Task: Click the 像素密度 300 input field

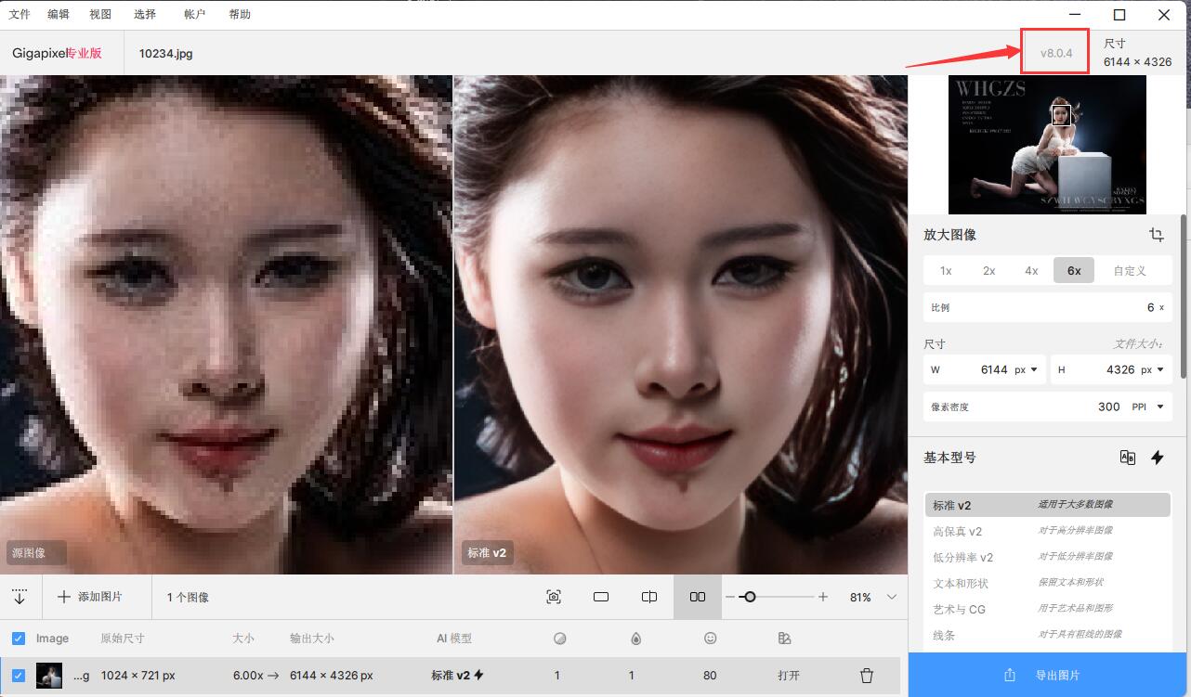Action: [1048, 407]
